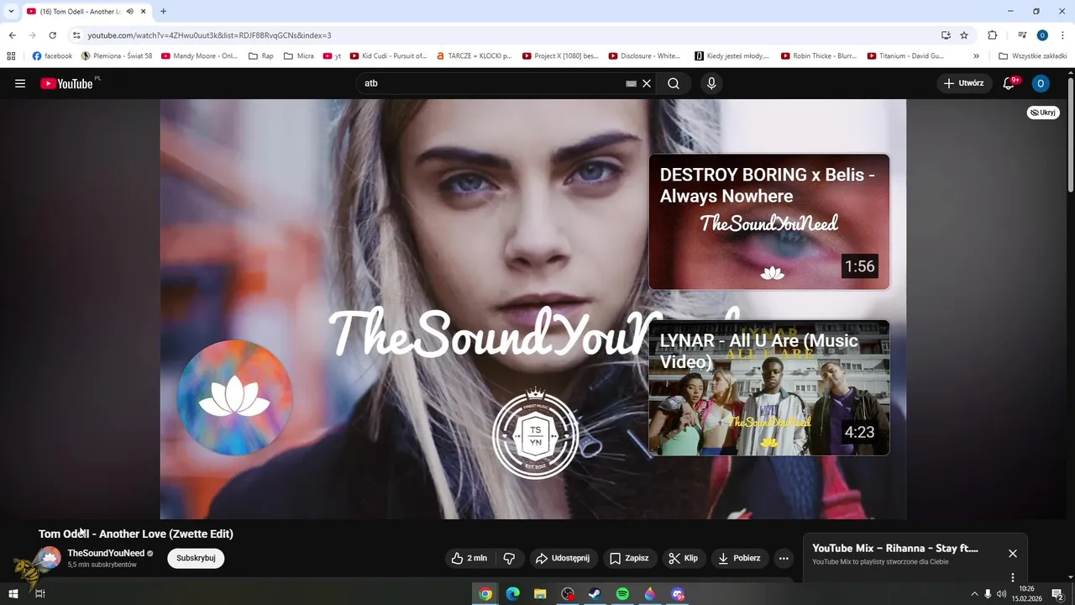Open the Utwórz create menu
Image resolution: width=1075 pixels, height=605 pixels.
pos(964,83)
